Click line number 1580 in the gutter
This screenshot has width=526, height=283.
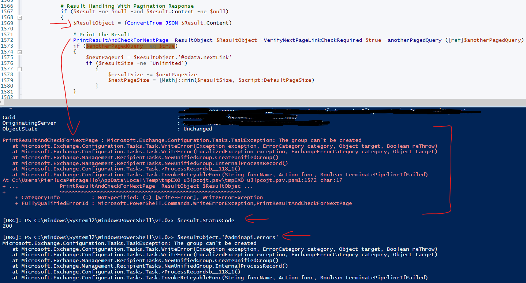[x=7, y=86]
